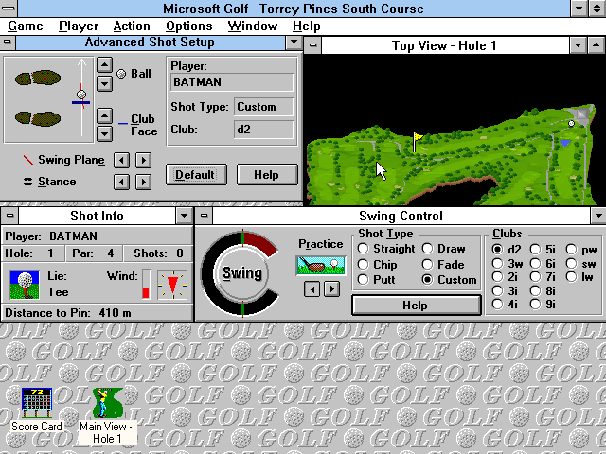
Task: Click Help in Advanced Shot Setup
Action: [x=267, y=175]
